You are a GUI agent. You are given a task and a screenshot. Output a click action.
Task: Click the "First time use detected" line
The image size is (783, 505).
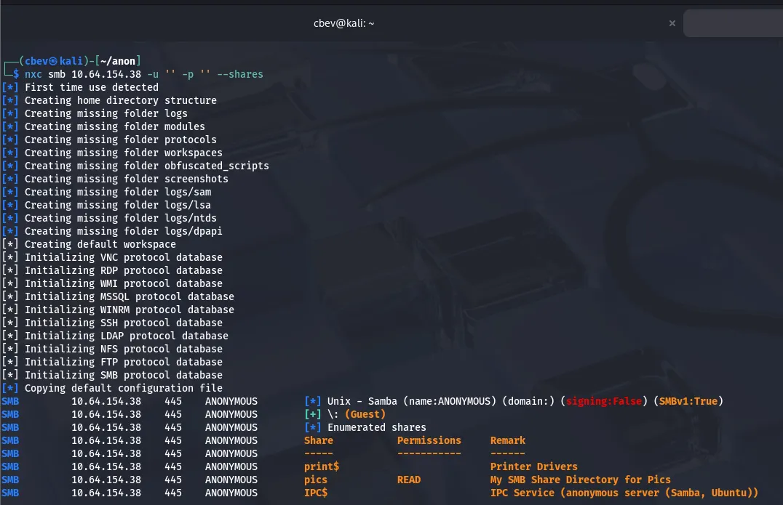[92, 87]
